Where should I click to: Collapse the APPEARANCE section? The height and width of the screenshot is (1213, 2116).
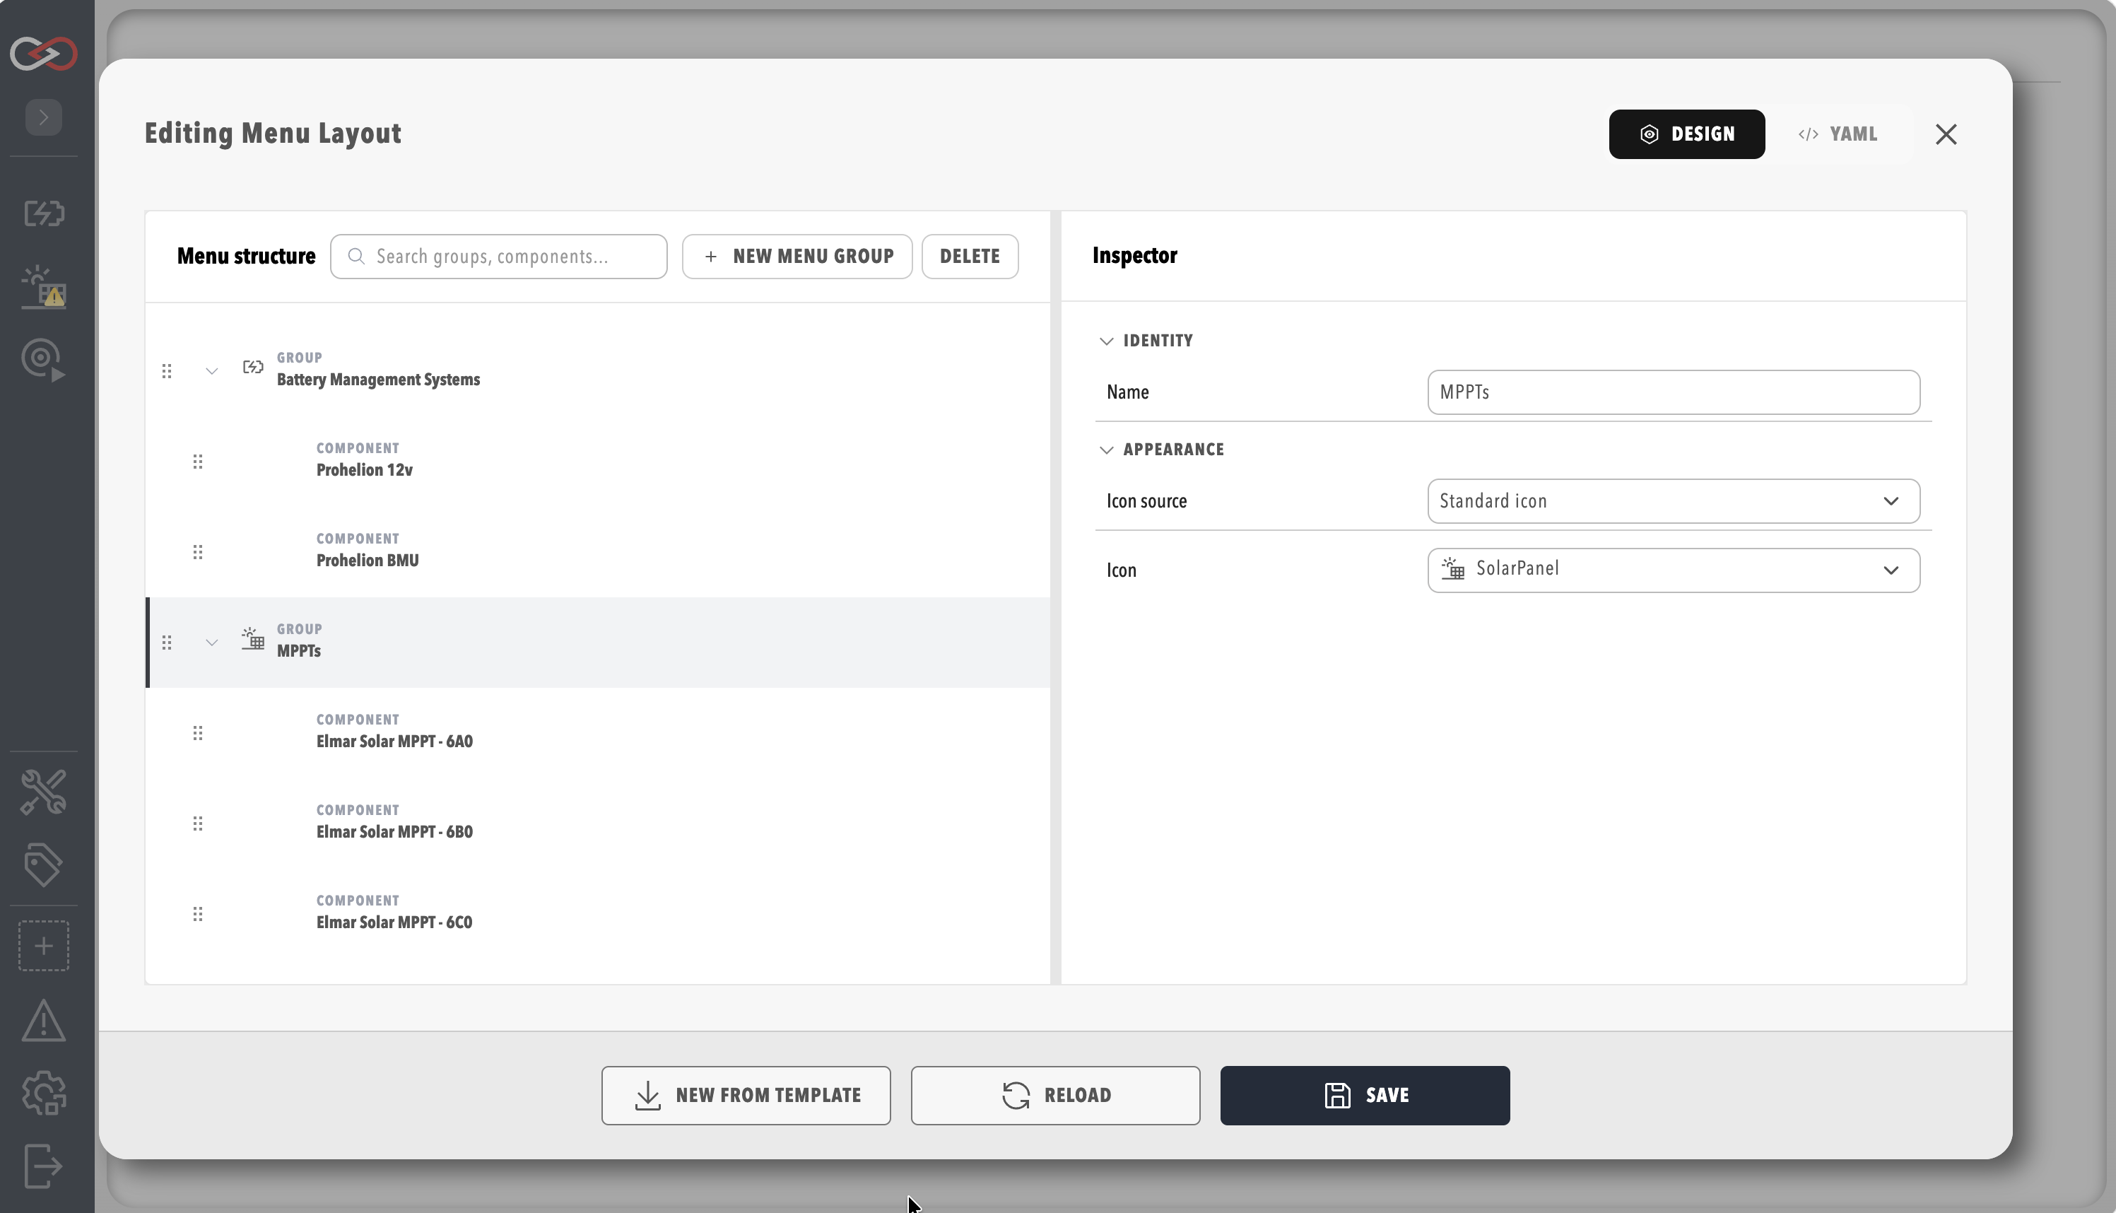click(x=1106, y=450)
